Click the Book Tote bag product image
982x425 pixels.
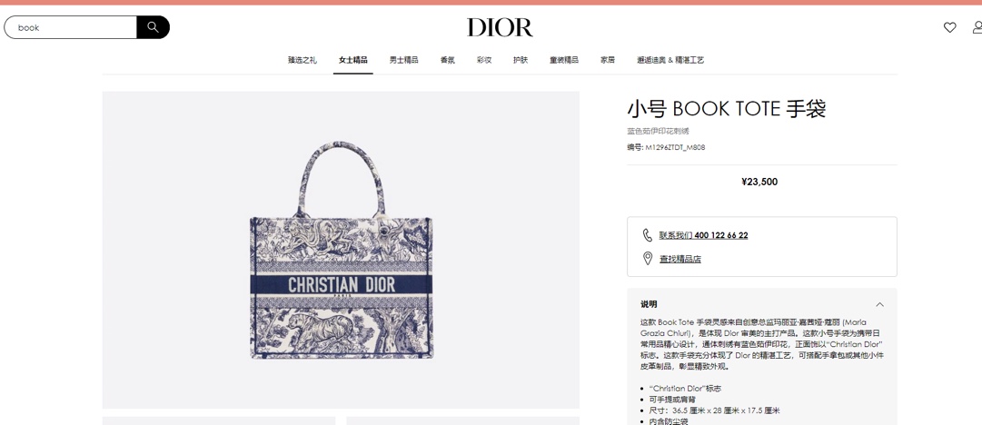point(342,251)
